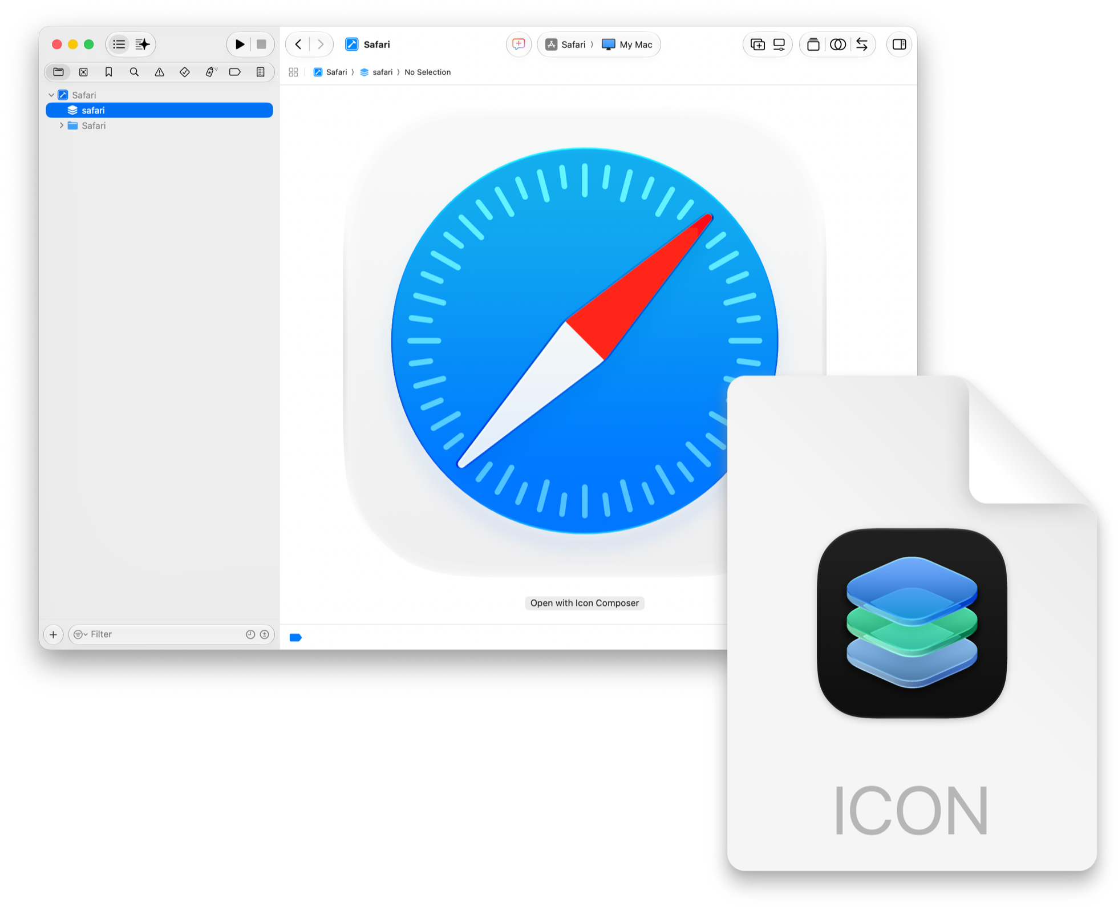This screenshot has width=1118, height=907.
Task: Add a new file with plus button
Action: 53,634
